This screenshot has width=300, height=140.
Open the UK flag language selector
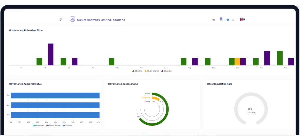click(242, 20)
